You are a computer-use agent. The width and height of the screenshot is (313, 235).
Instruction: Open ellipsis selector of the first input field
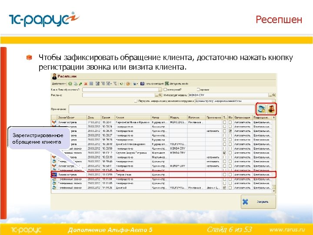160,90
